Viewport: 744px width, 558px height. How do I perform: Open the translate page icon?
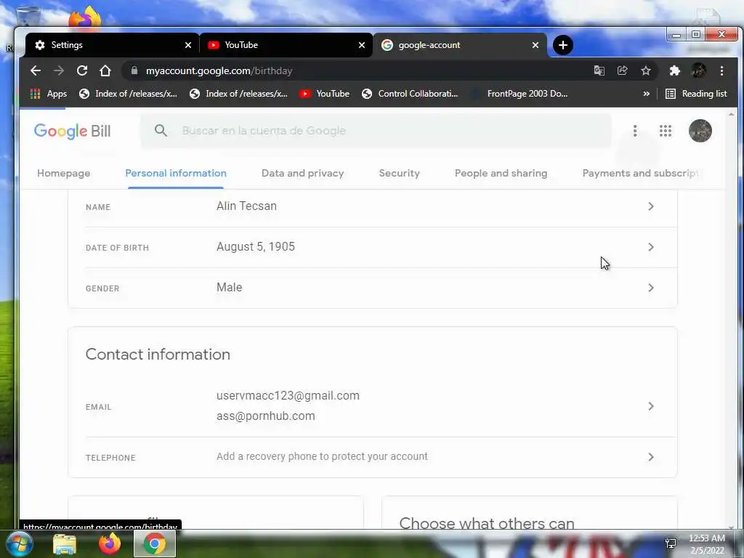599,70
